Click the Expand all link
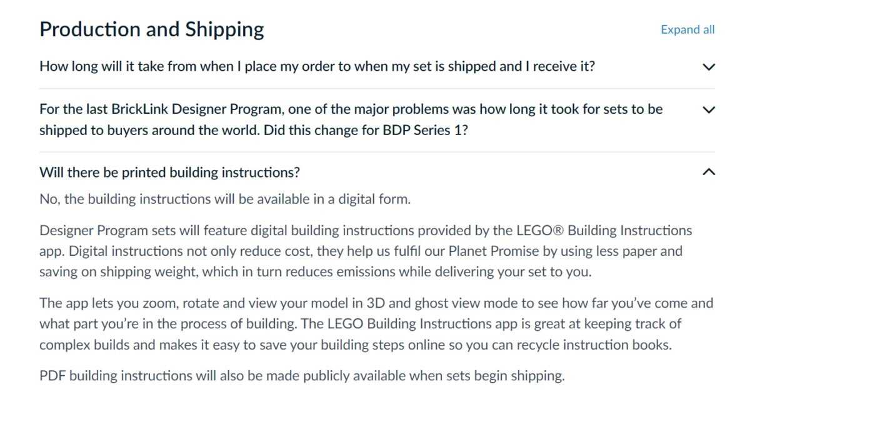The height and width of the screenshot is (439, 875). point(687,29)
